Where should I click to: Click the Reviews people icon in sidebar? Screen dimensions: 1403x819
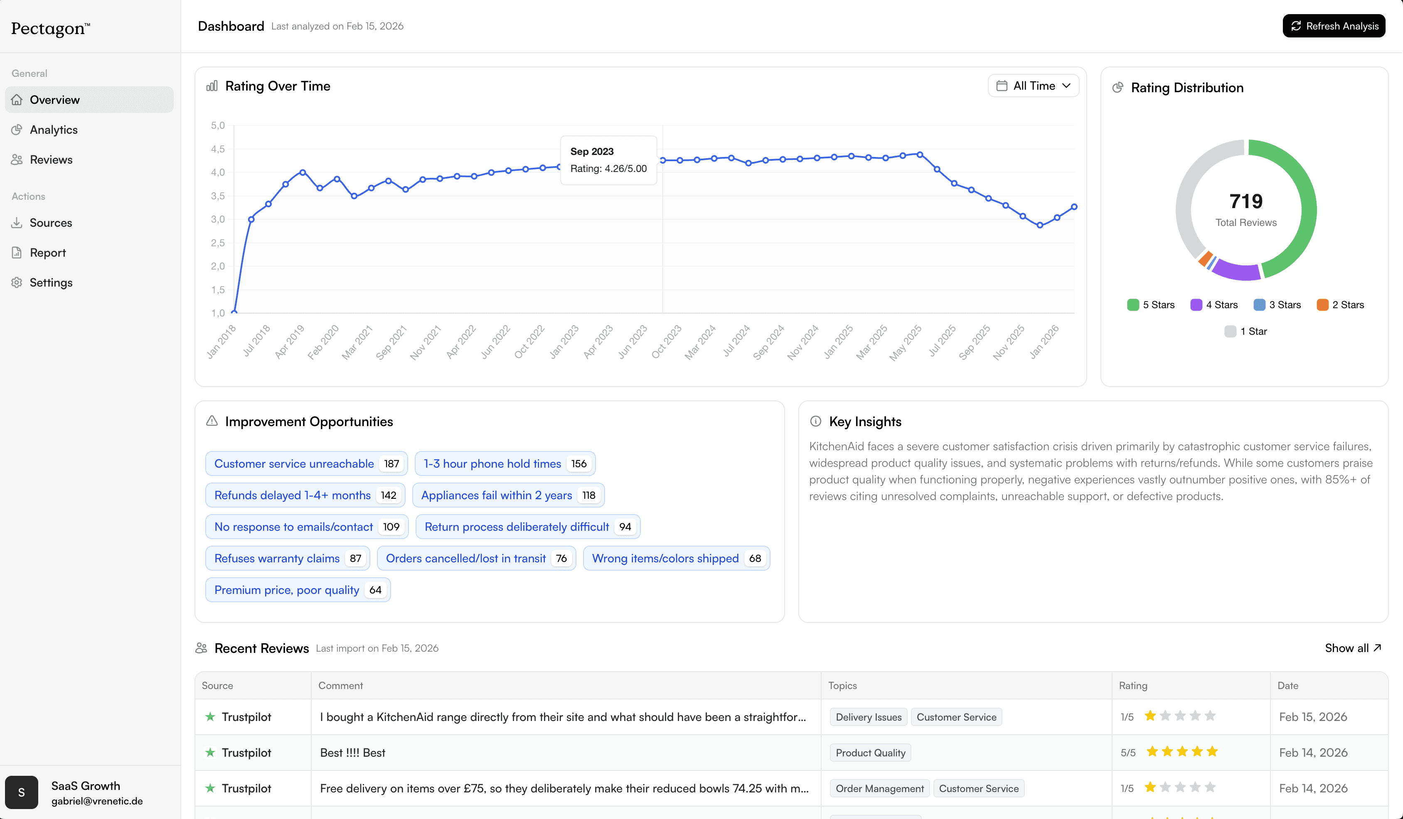coord(17,159)
